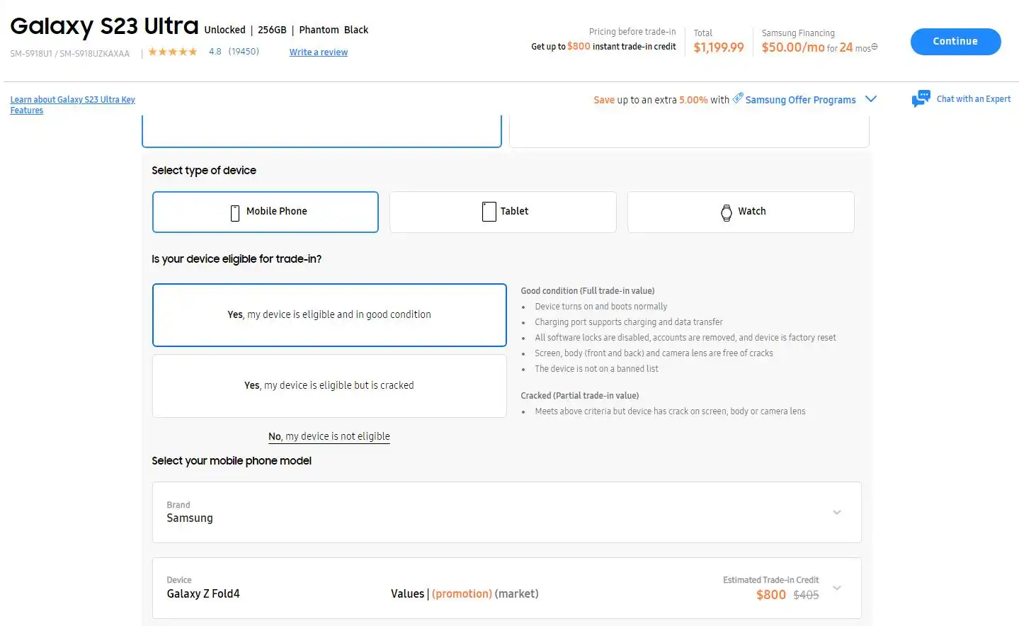Click the five-star rating icons
Viewport: 1019px width, 626px height.
click(x=172, y=52)
